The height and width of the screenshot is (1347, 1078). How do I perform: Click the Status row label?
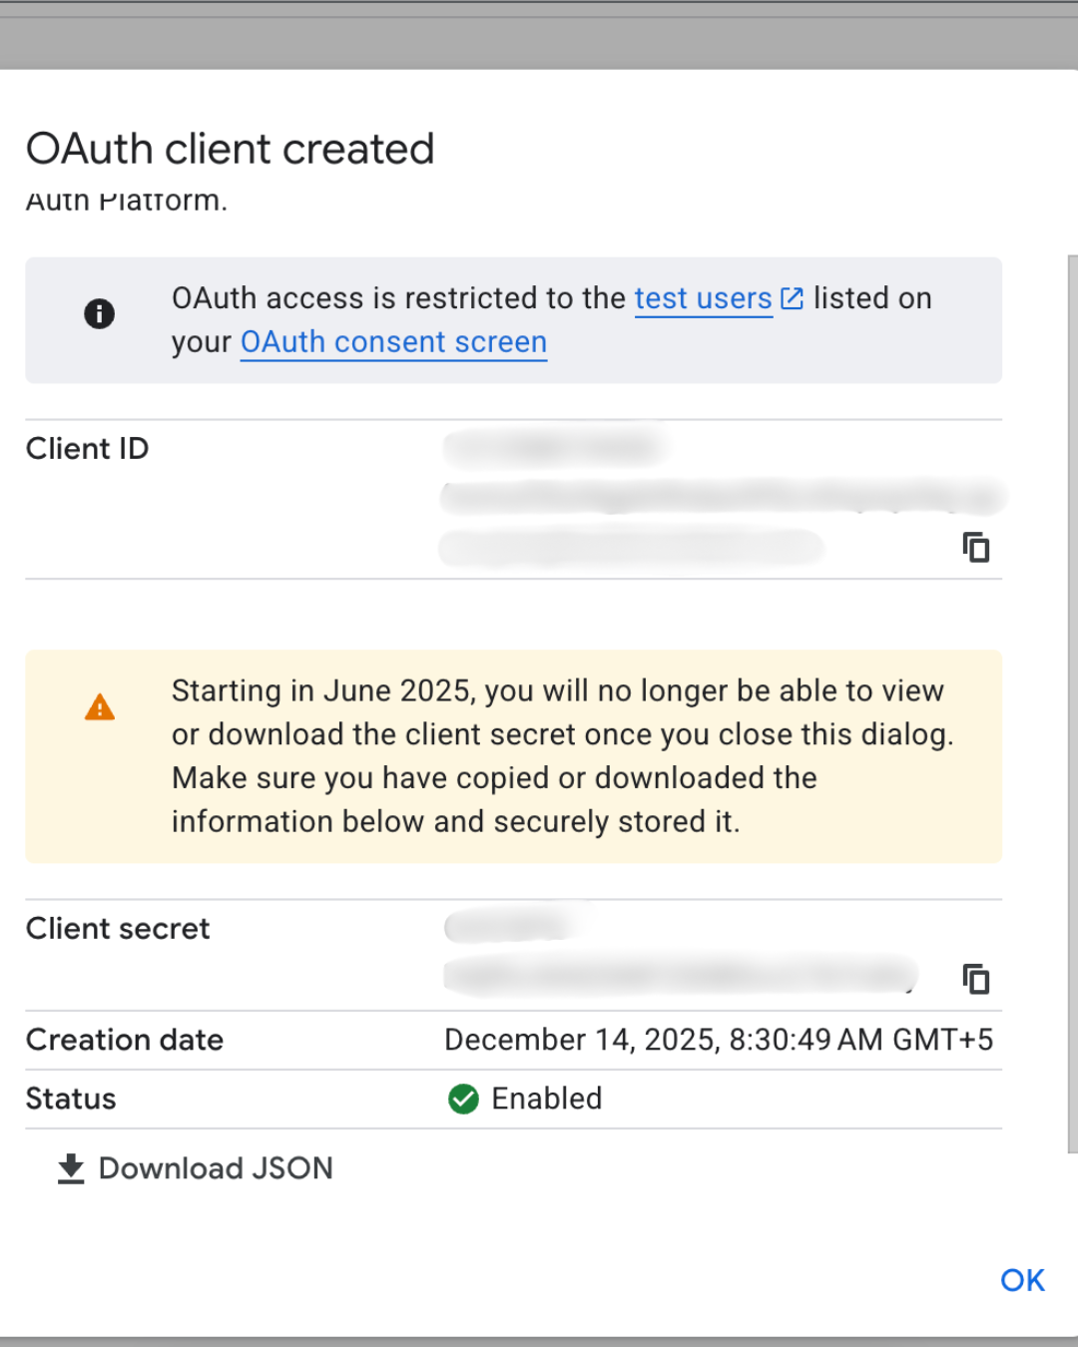(70, 1099)
